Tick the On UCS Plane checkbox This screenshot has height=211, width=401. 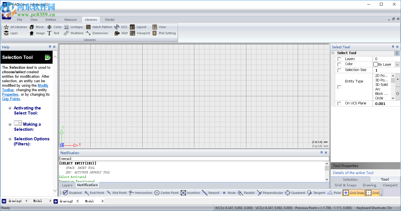point(339,104)
